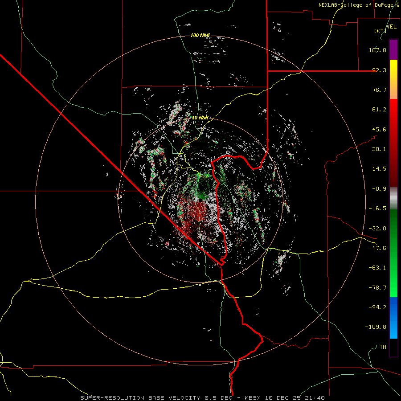The image size is (401, 401).
Task: Click the -78.7 velocity scale value
Action: (377, 288)
